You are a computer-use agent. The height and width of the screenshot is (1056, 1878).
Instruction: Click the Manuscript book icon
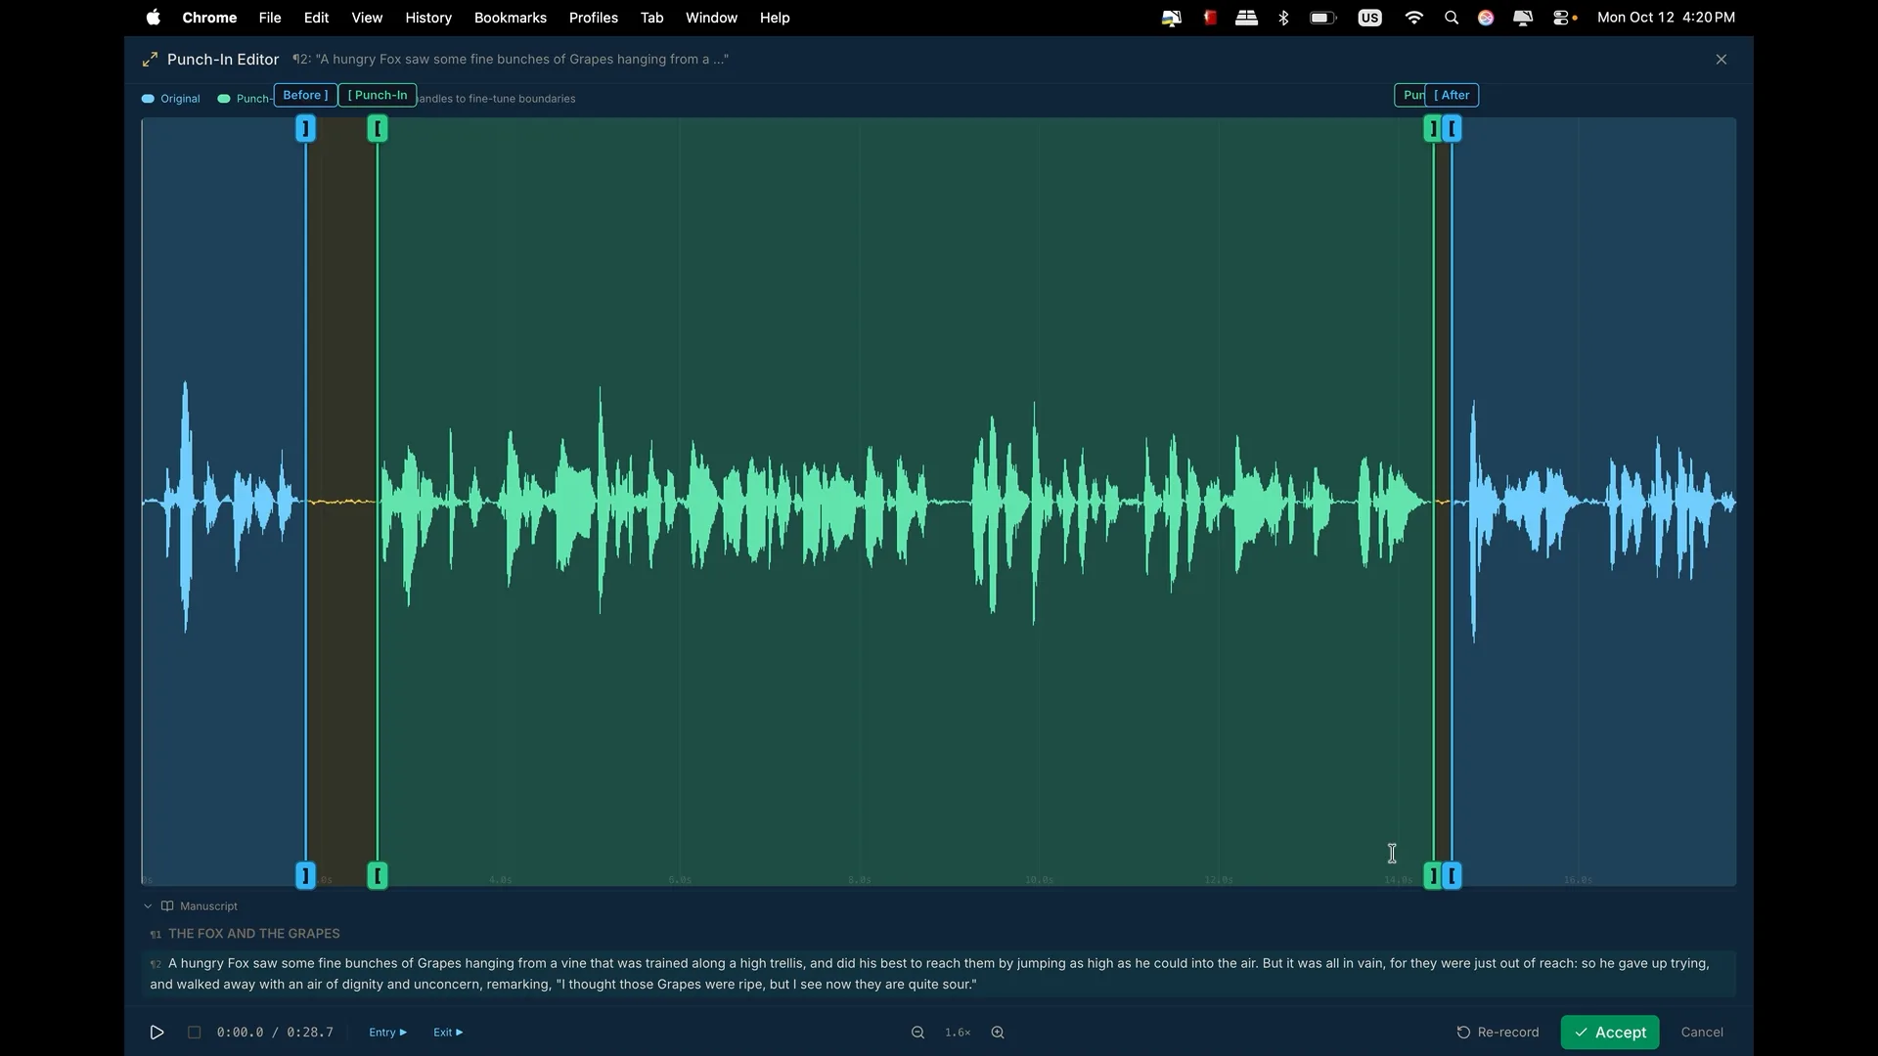point(167,906)
